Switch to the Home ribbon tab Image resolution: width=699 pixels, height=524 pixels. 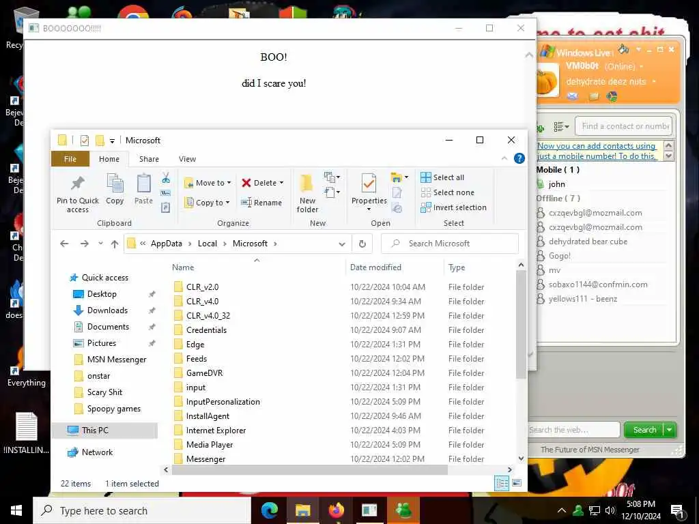point(109,159)
